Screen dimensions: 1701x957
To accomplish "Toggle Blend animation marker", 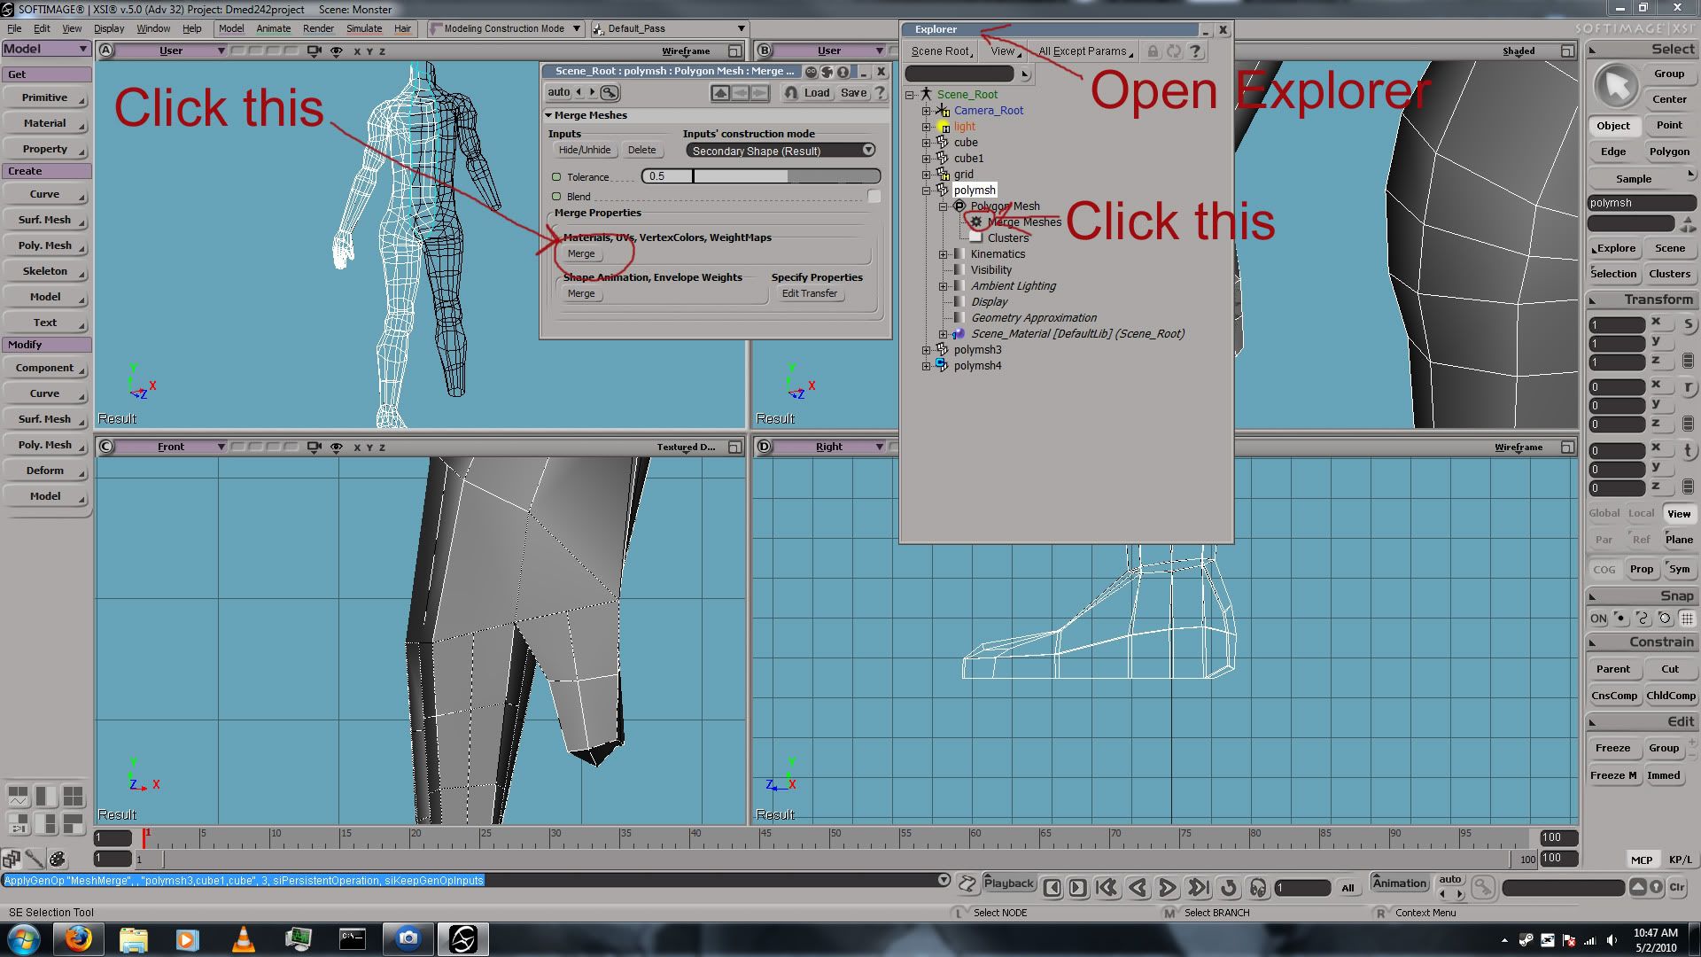I will (x=556, y=197).
